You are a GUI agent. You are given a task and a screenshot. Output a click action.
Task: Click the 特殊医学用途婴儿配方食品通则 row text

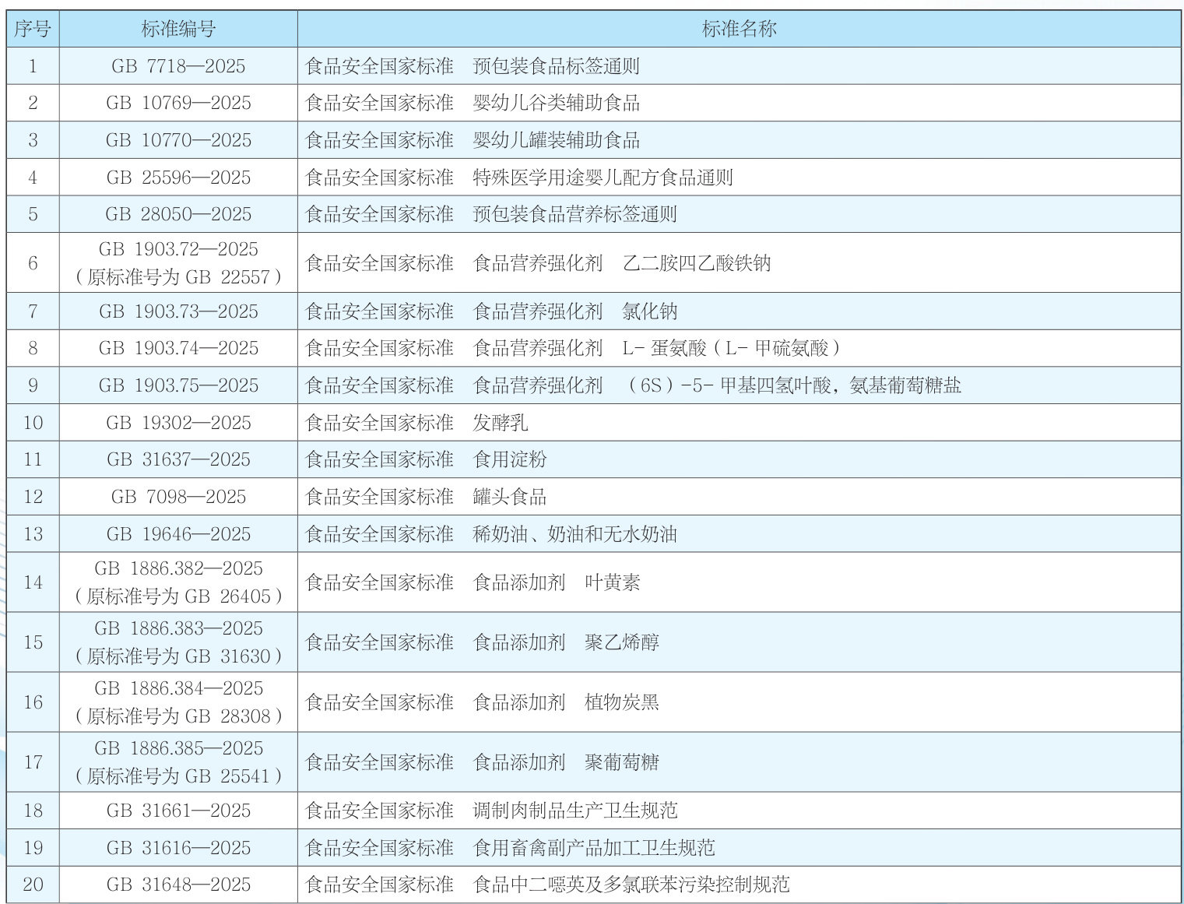click(603, 178)
